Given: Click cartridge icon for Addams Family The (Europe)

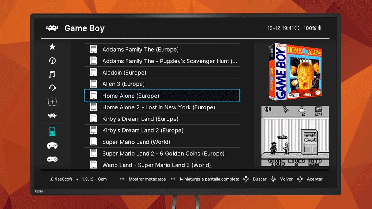Looking at the screenshot, I should 93,49.
